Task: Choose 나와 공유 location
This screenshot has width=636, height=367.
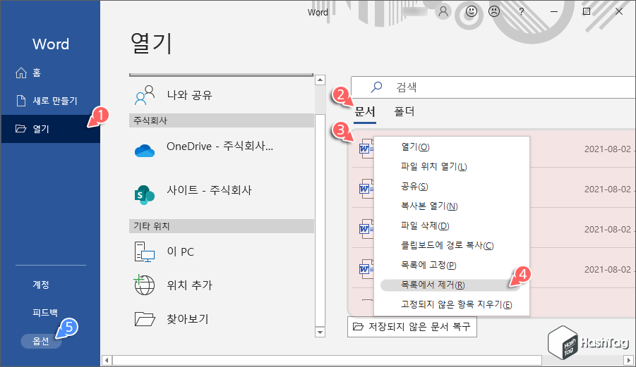Action: tap(222, 95)
